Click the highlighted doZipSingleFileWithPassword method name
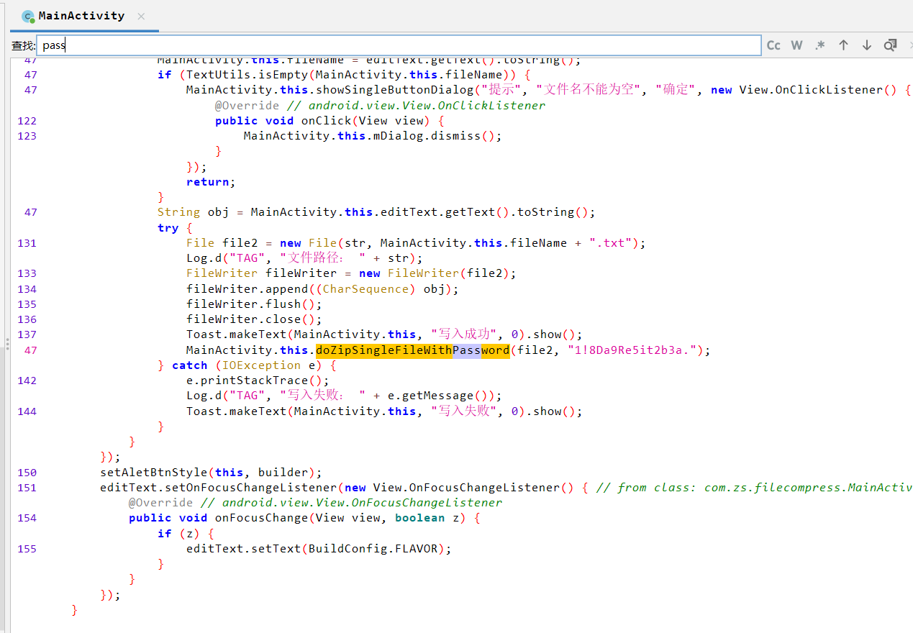Screen dimensions: 913x633 click(x=412, y=350)
